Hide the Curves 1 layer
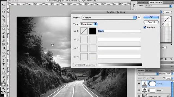The width and height of the screenshot is (174, 97). (x=139, y=84)
